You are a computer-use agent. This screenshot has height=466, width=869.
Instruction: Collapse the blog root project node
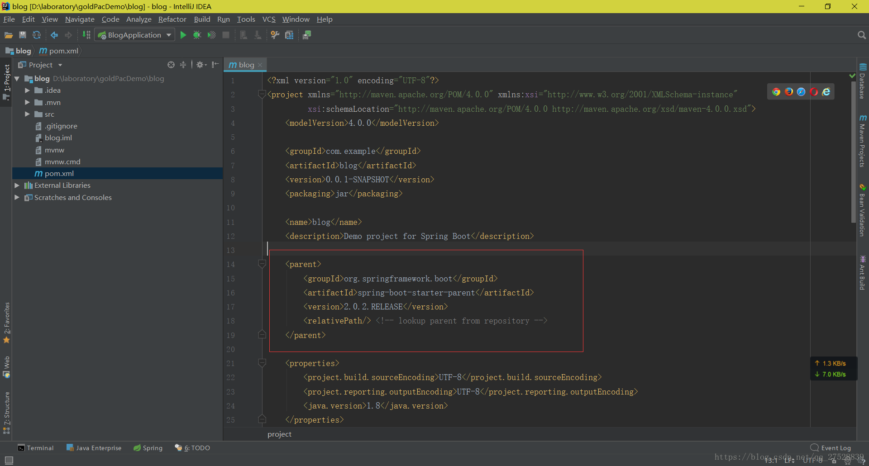[17, 79]
